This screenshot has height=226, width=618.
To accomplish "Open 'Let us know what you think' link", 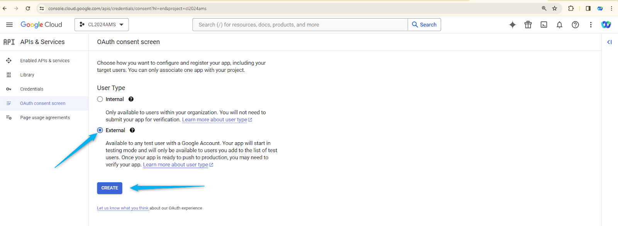I will point(123,208).
